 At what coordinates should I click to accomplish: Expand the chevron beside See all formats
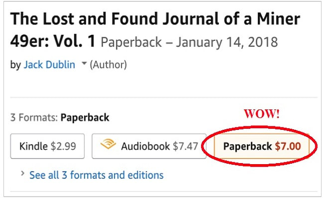click(23, 174)
